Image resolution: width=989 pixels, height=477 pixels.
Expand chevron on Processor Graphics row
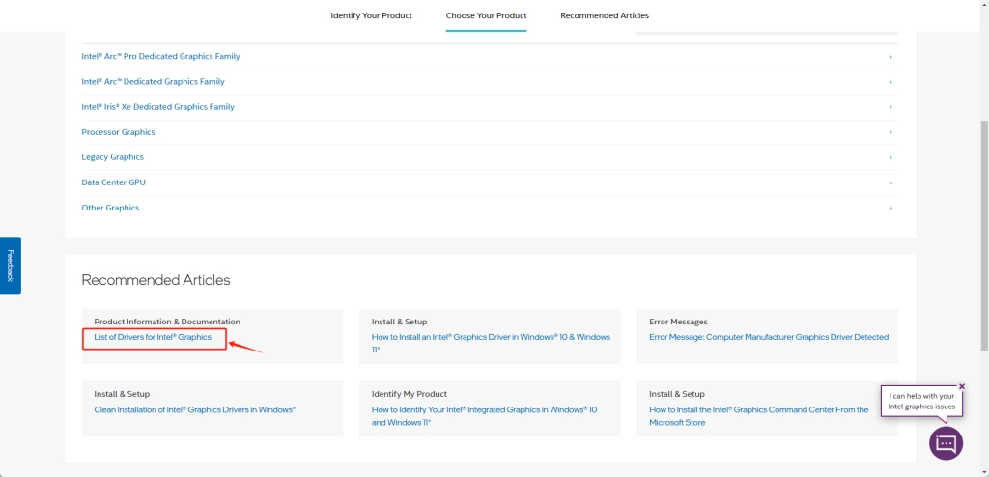point(890,132)
